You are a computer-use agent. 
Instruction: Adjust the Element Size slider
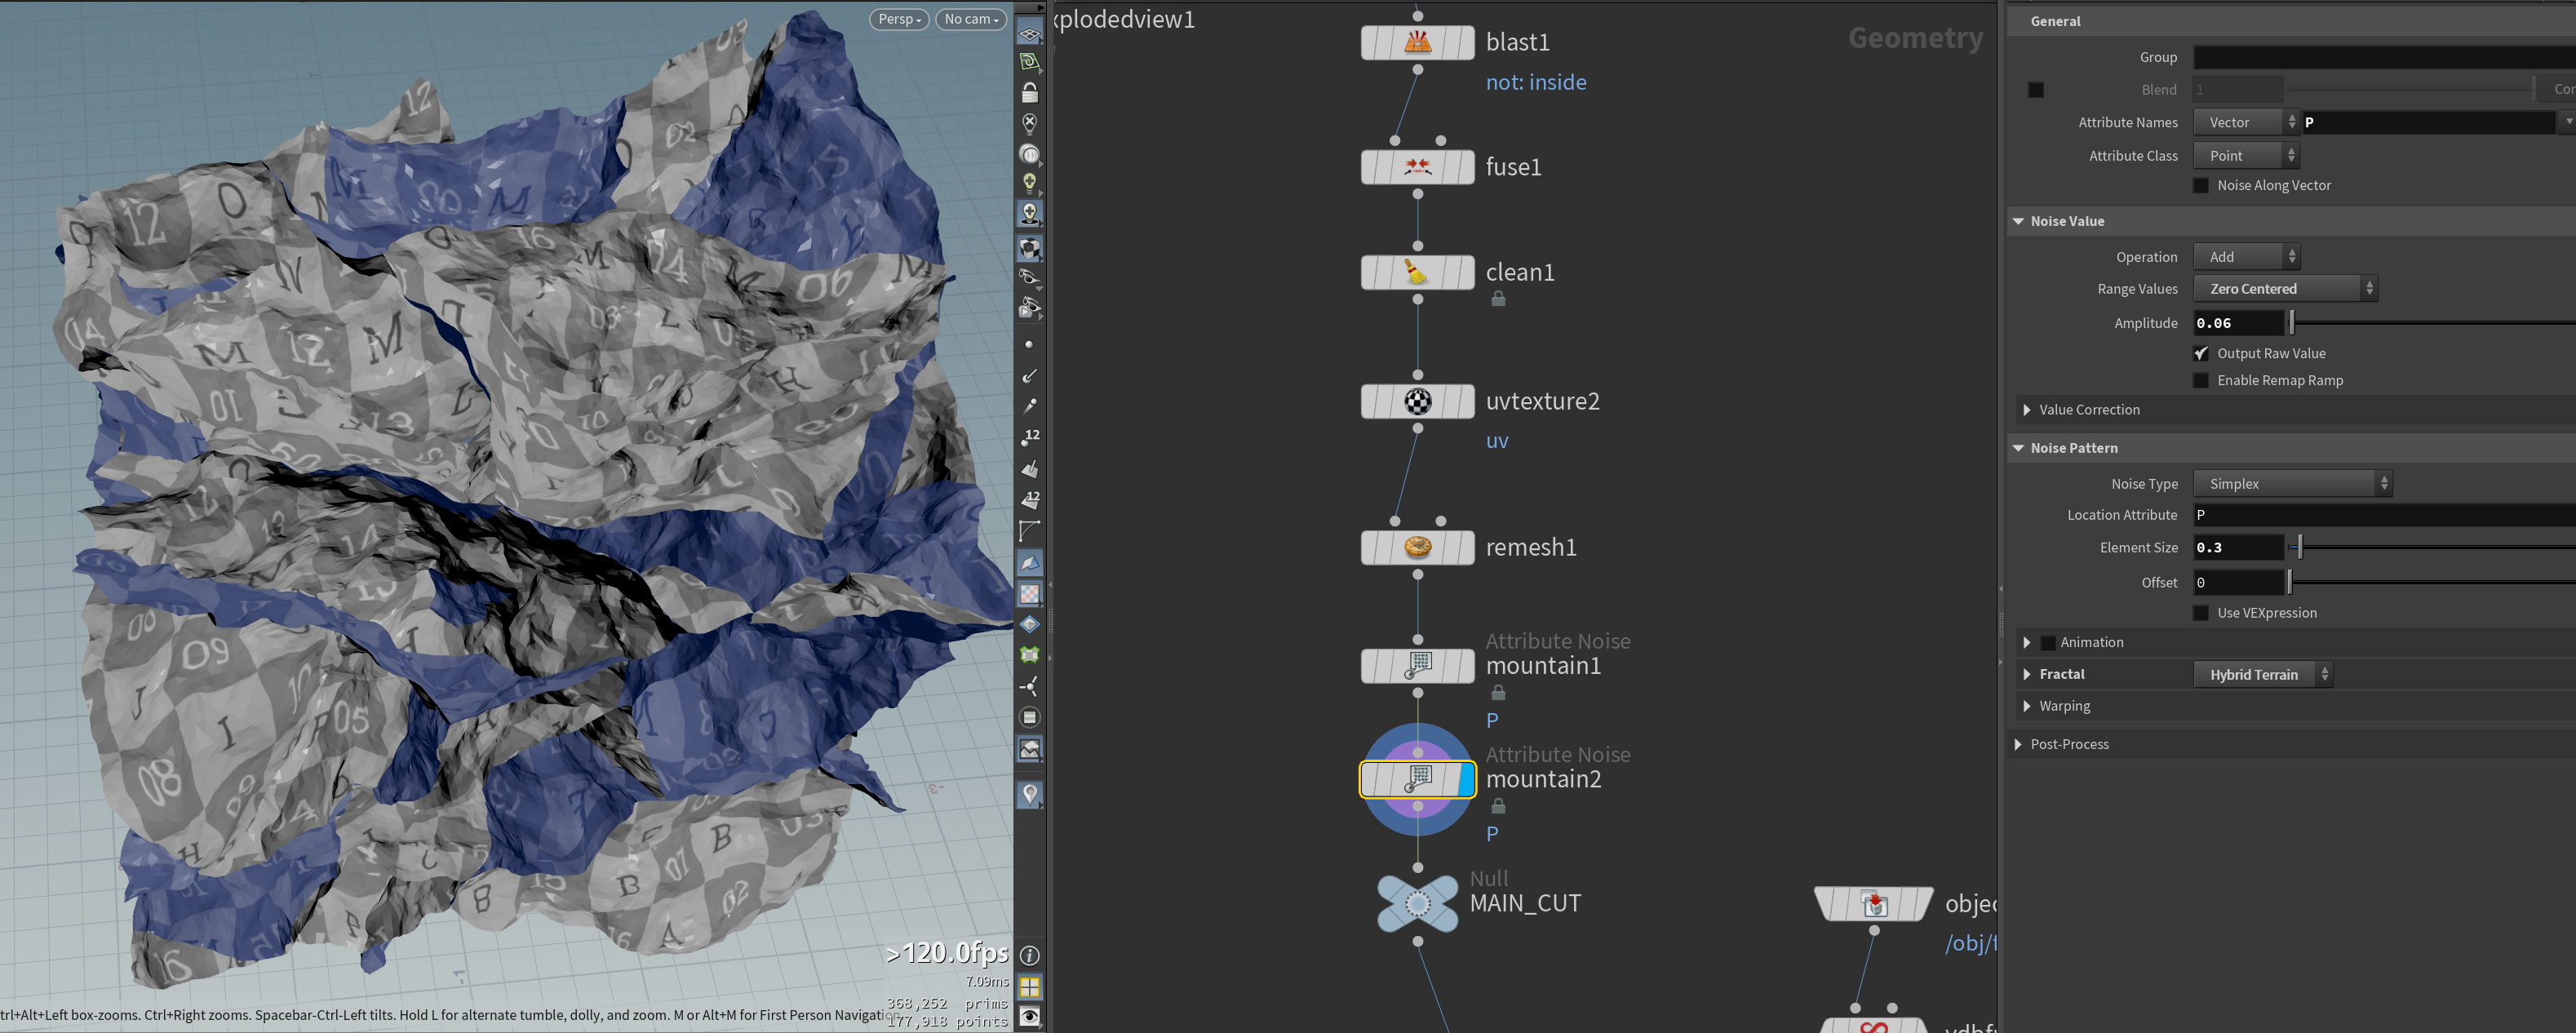point(2299,547)
